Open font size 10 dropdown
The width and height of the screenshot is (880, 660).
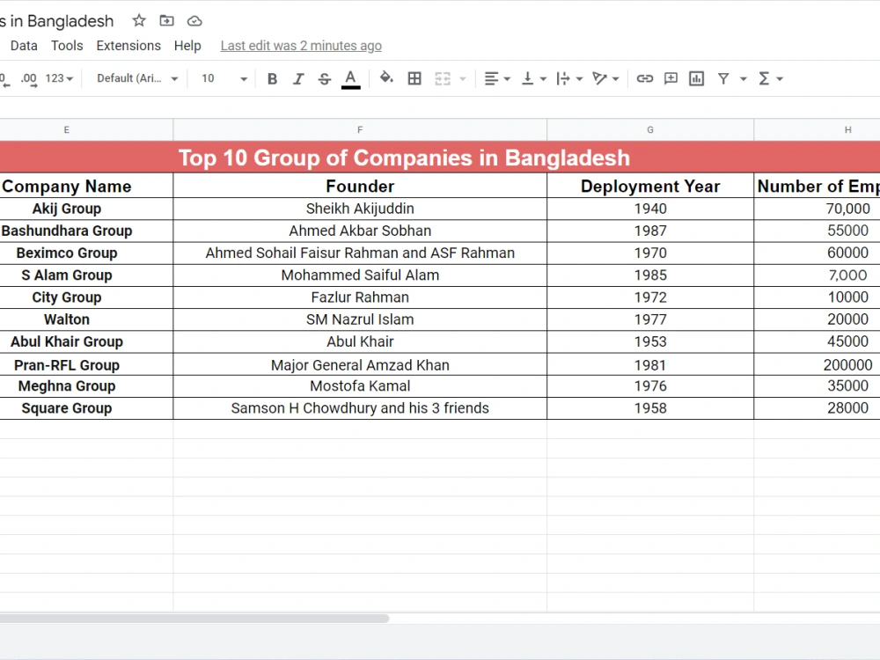224,78
